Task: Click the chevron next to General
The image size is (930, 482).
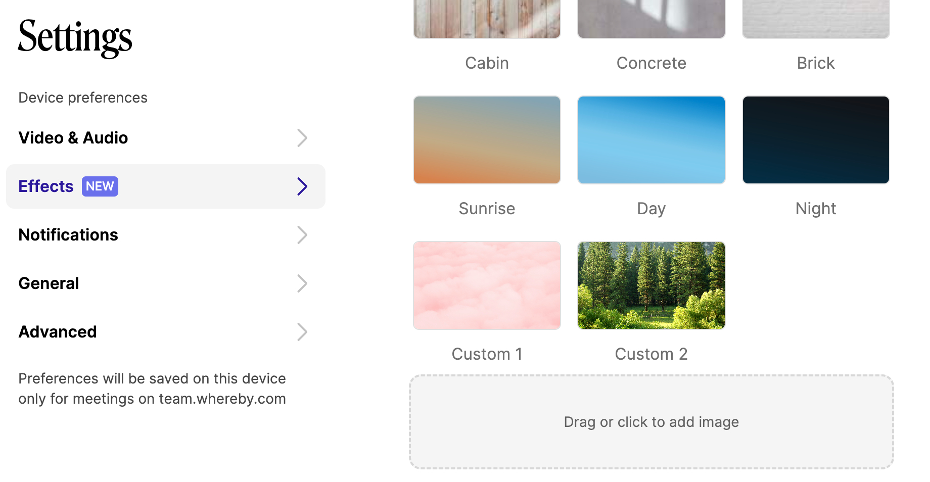Action: (x=302, y=283)
